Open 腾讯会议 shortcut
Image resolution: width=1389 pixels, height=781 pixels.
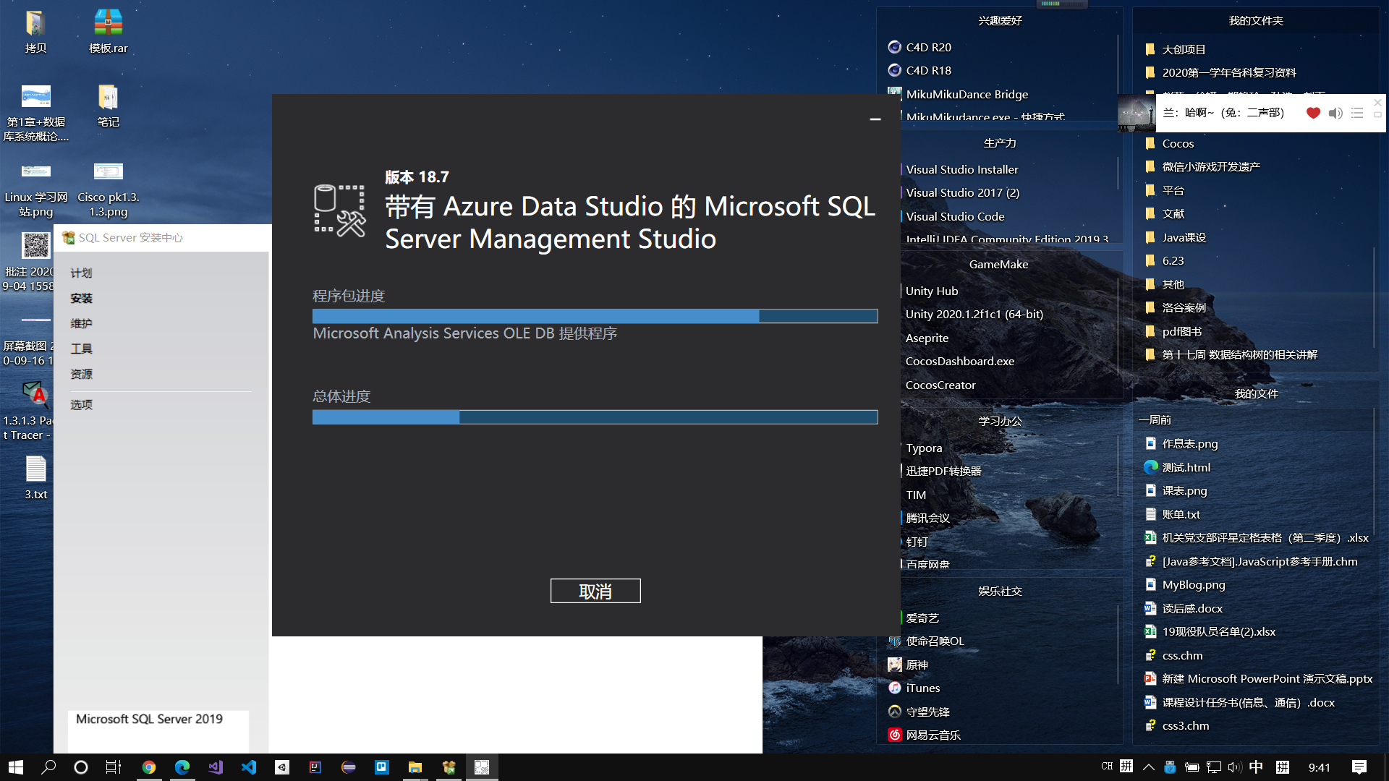[x=927, y=518]
